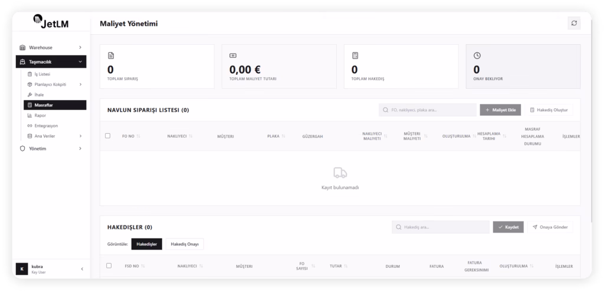The height and width of the screenshot is (292, 604).
Task: Click the money icon on Toplam Maliyet Tutarı card
Action: coord(233,55)
